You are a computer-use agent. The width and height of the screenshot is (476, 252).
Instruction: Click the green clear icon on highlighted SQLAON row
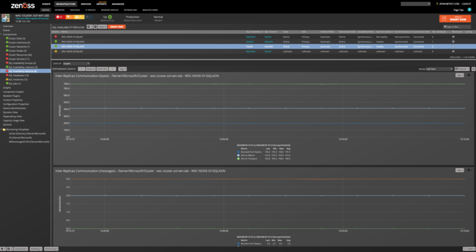(55, 46)
